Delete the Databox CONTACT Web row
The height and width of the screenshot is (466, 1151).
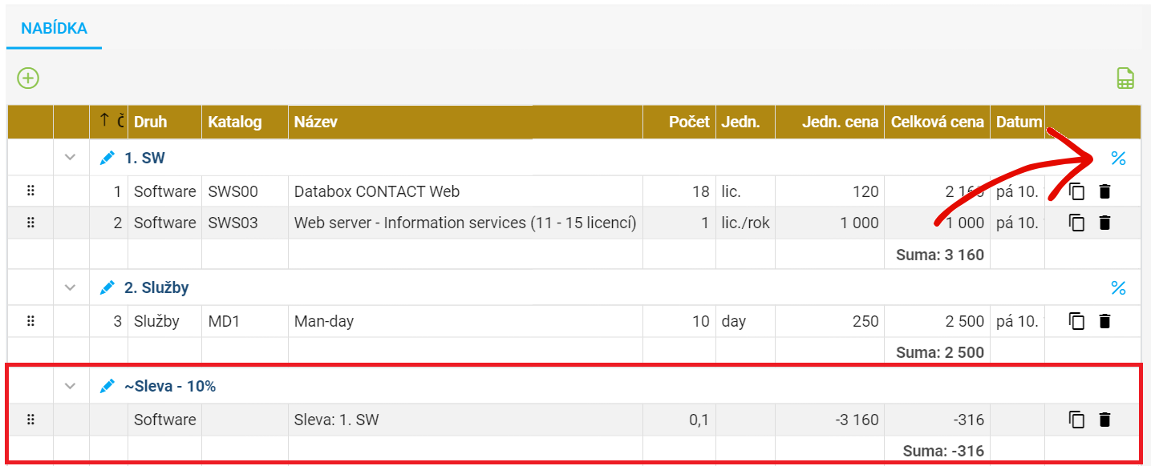[1105, 191]
